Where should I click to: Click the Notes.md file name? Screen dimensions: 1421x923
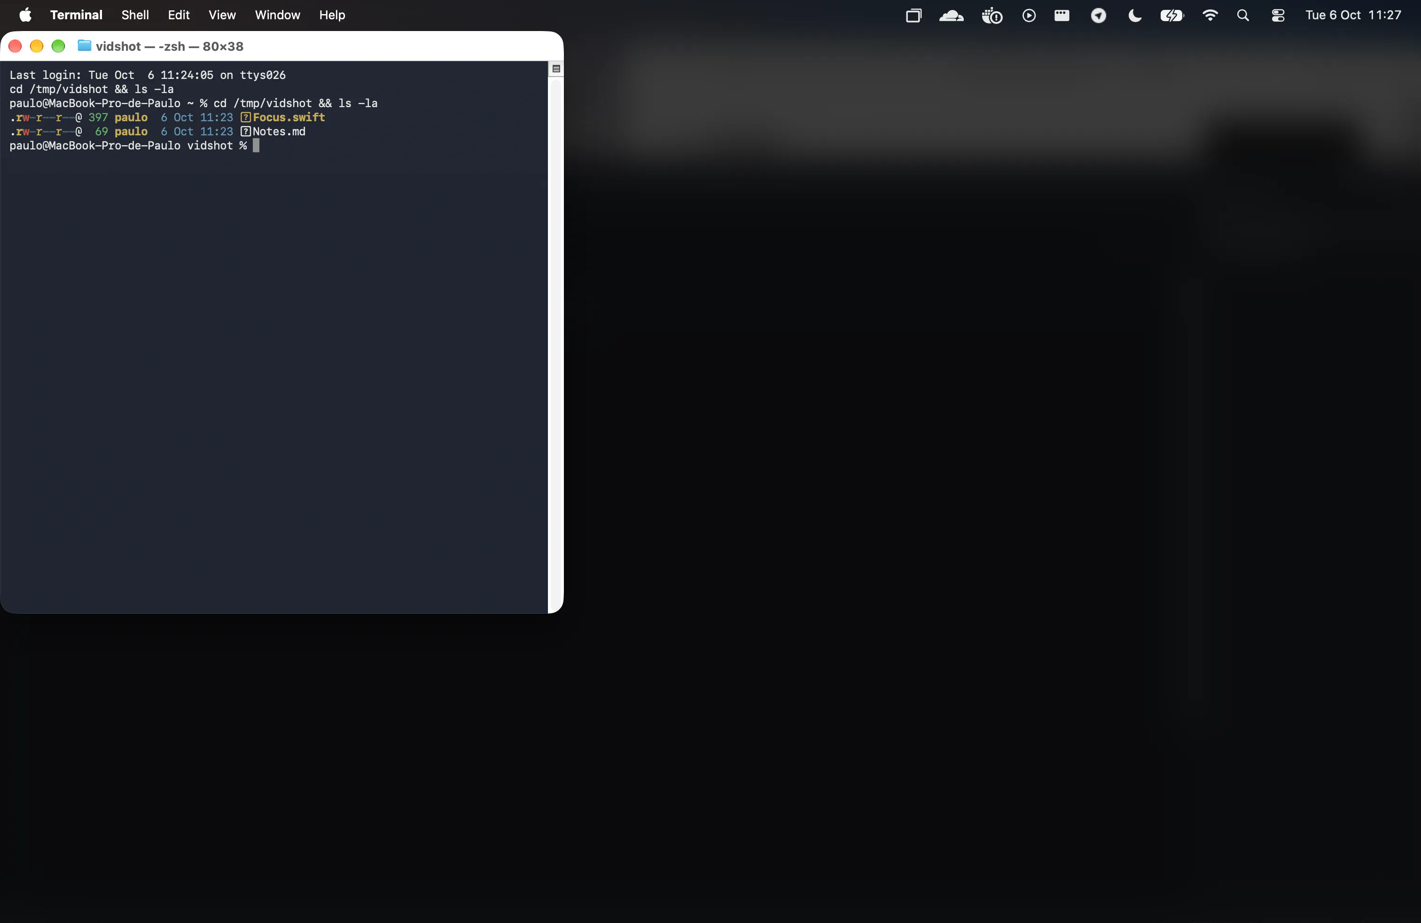point(279,131)
